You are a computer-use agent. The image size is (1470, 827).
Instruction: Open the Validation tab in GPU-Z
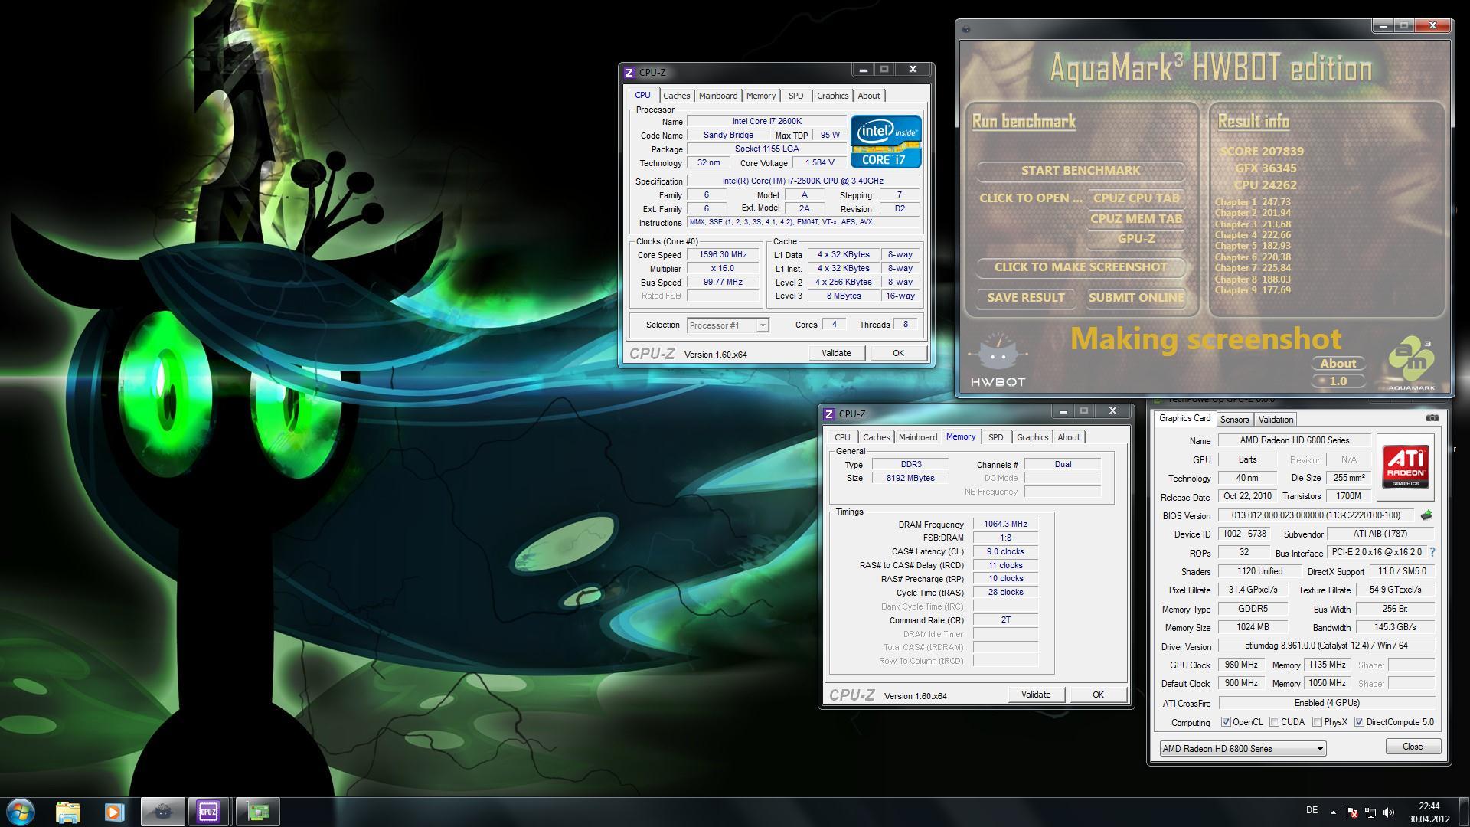coord(1276,420)
